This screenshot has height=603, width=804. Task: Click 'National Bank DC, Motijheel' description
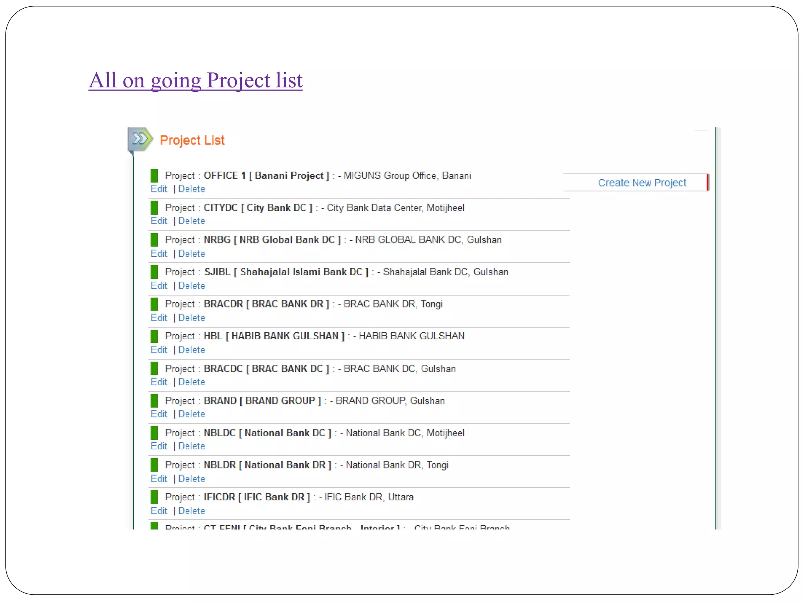[x=405, y=433]
